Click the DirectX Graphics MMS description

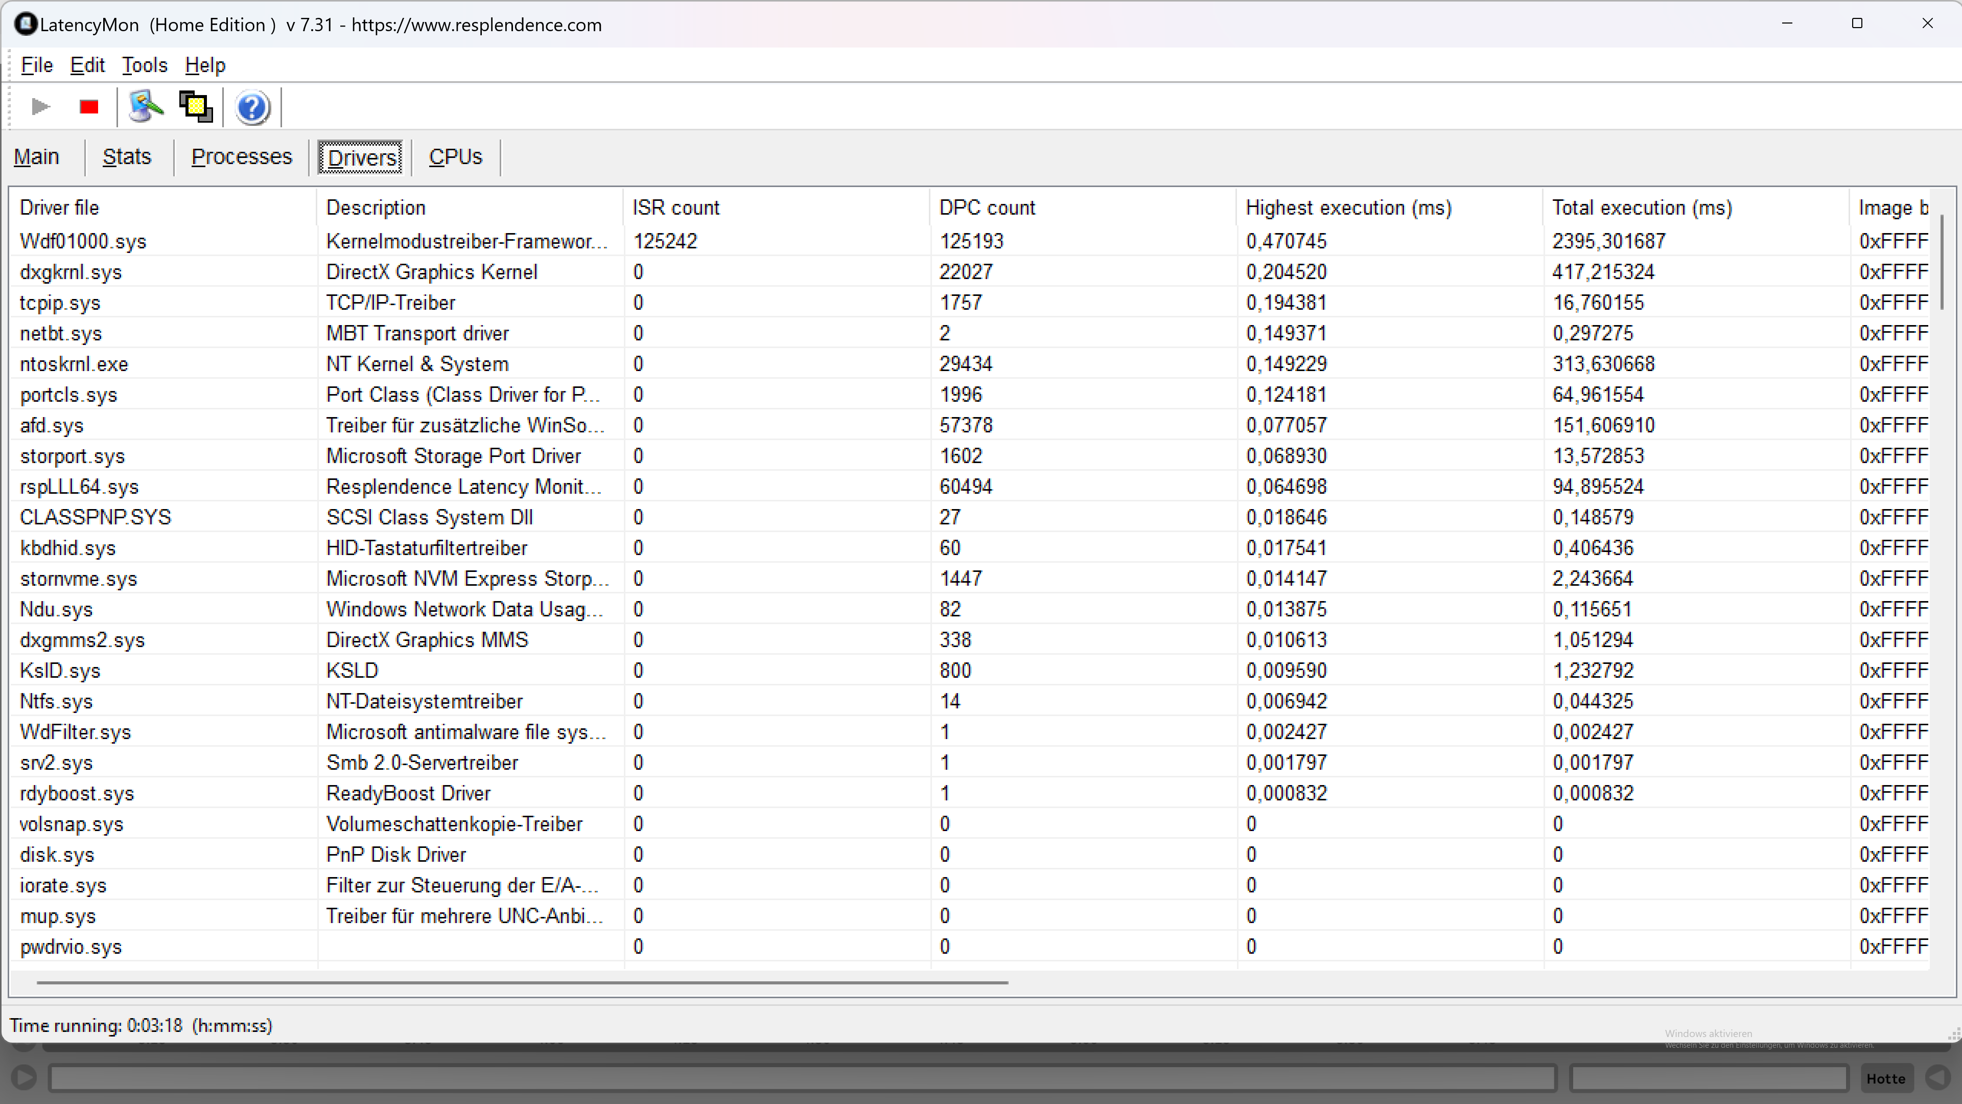pos(427,640)
